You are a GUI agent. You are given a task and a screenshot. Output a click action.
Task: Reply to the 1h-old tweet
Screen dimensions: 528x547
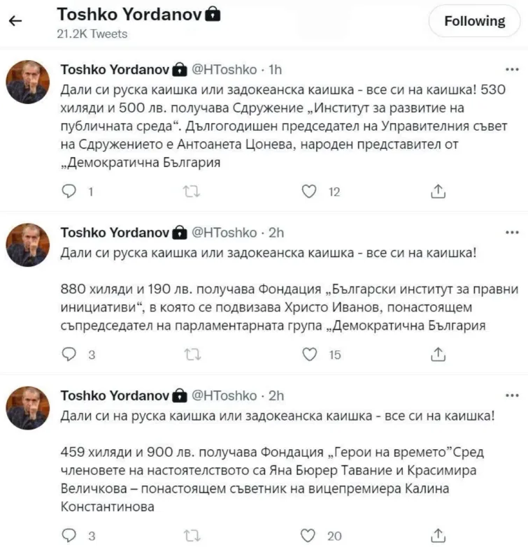click(69, 191)
